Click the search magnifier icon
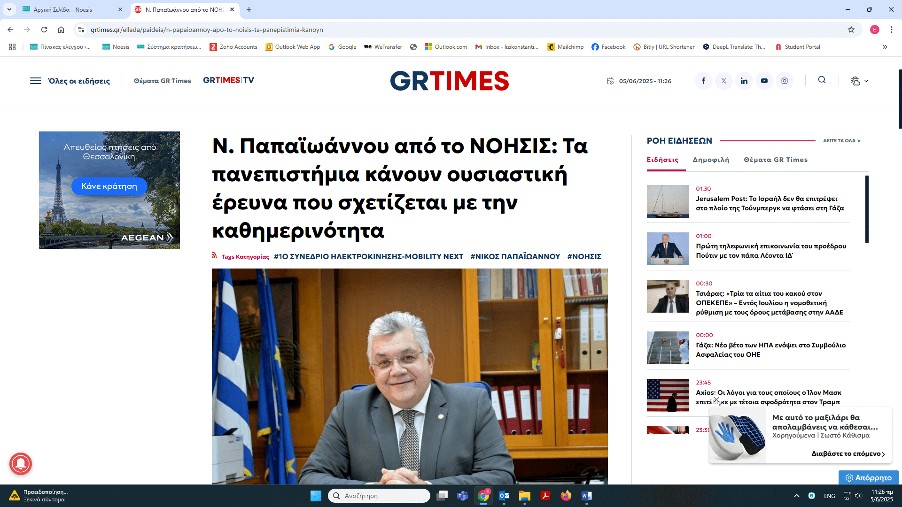The width and height of the screenshot is (902, 507). [822, 80]
